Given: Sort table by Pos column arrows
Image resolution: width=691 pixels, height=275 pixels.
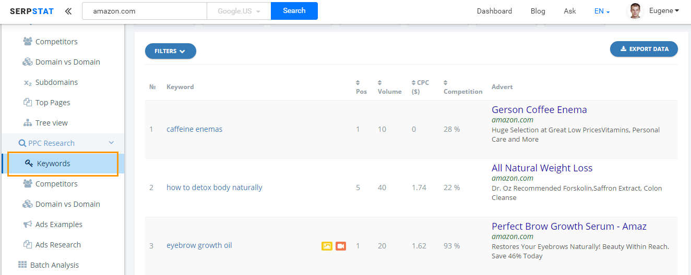Looking at the screenshot, I should click(358, 82).
